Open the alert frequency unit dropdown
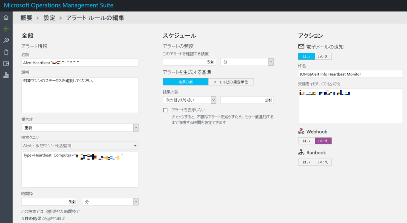The image size is (407, 223). pyautogui.click(x=247, y=62)
